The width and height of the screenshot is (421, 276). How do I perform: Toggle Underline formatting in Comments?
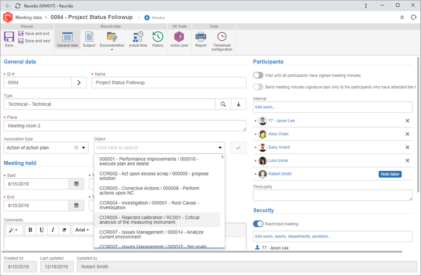tap(42, 230)
